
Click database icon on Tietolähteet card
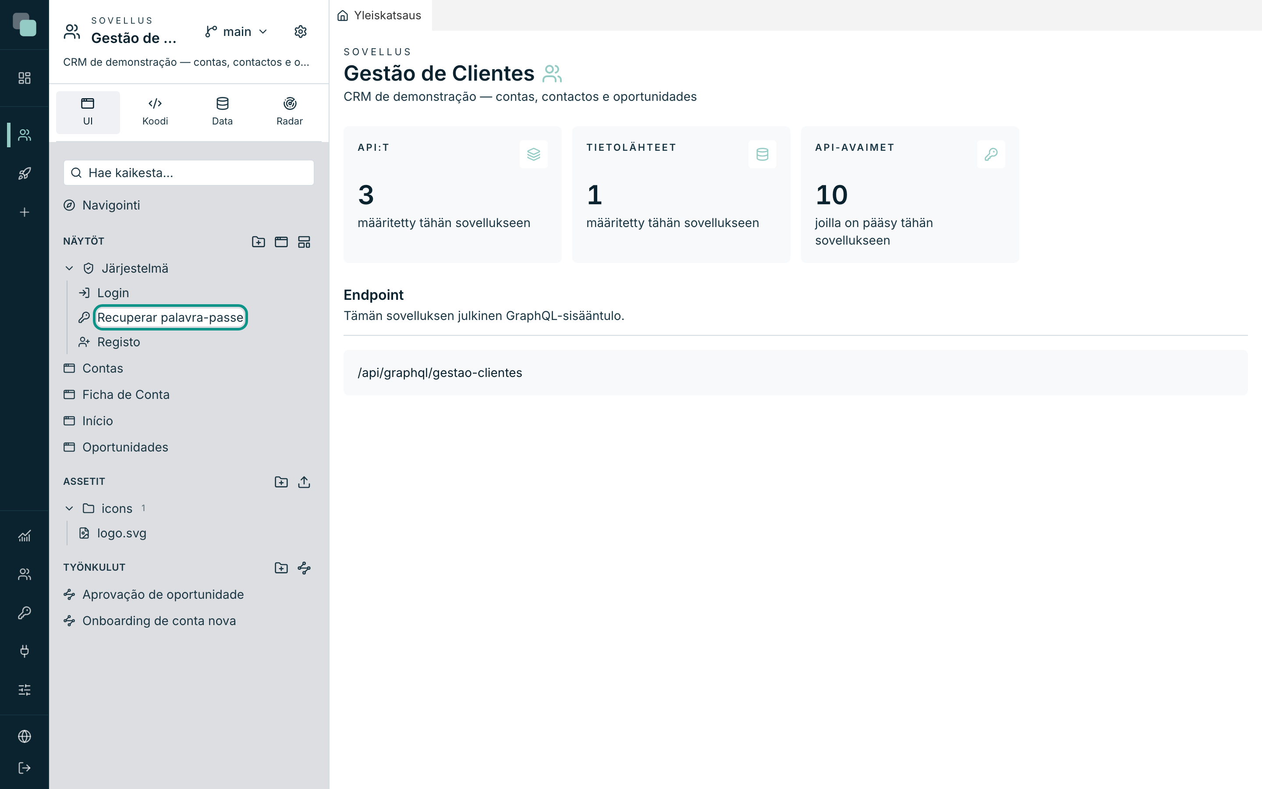point(762,154)
